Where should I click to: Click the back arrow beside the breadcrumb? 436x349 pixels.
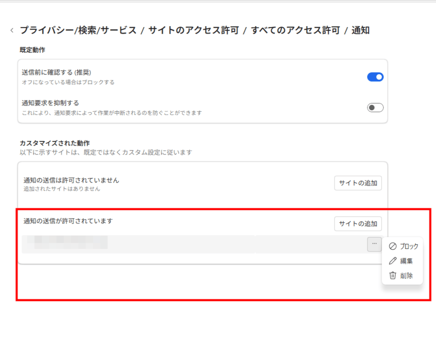tap(12, 31)
